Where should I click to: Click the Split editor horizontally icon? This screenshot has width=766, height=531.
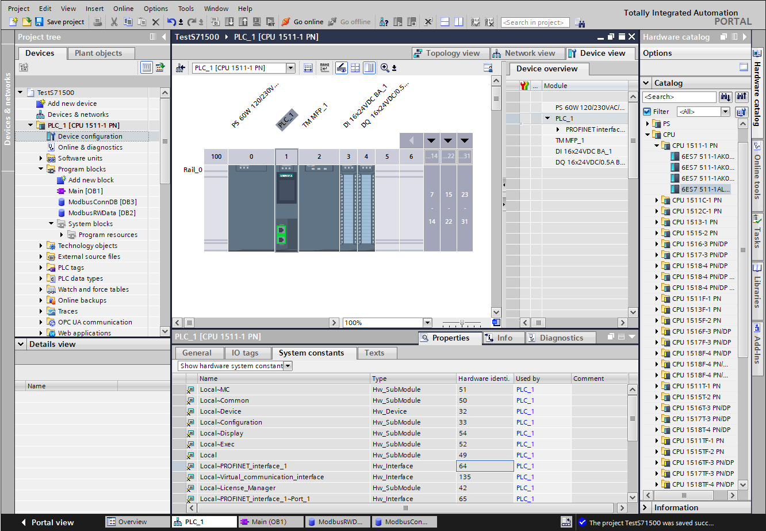tap(445, 22)
